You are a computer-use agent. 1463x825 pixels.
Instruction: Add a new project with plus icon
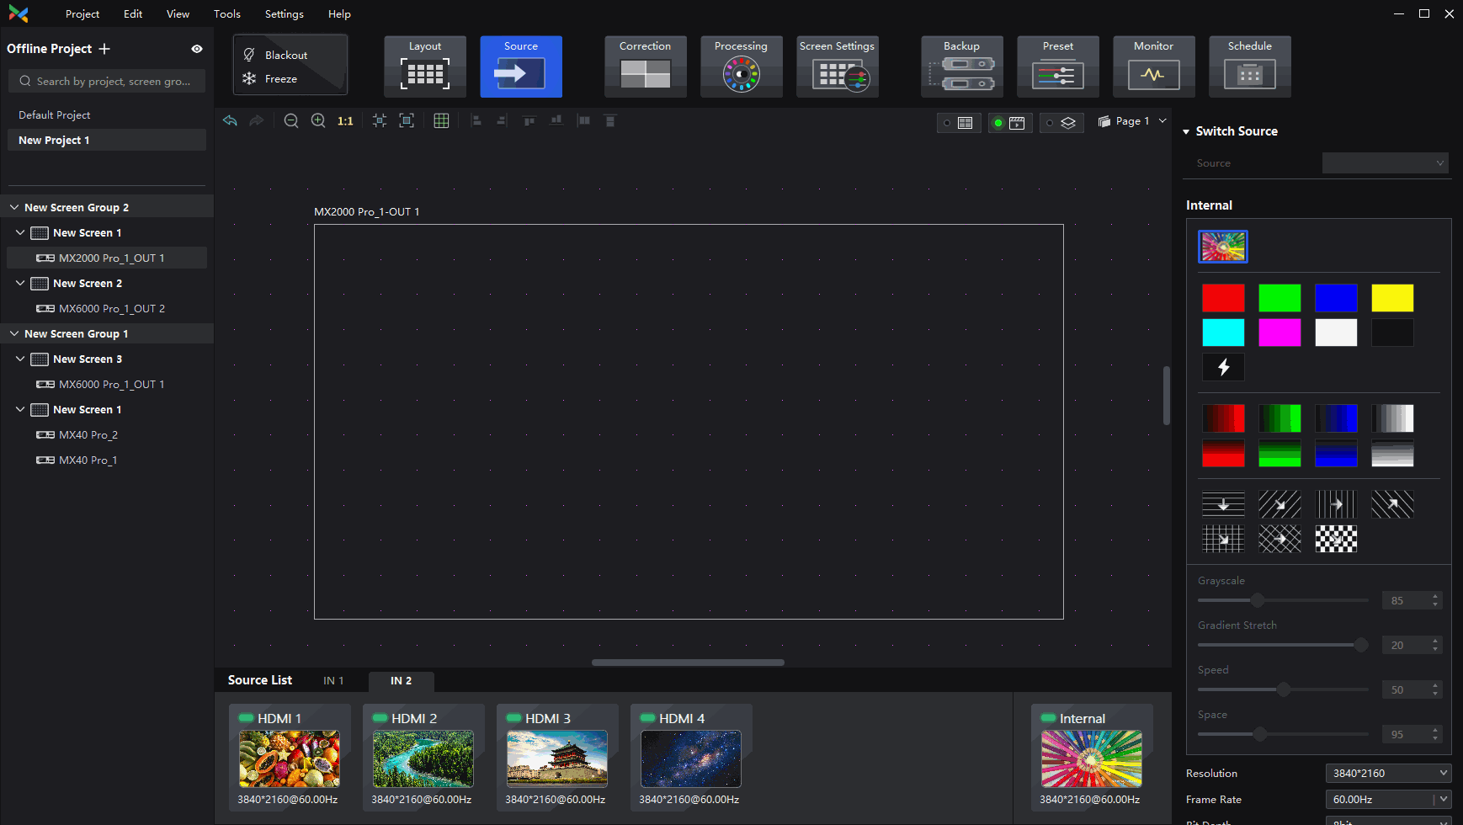click(104, 49)
